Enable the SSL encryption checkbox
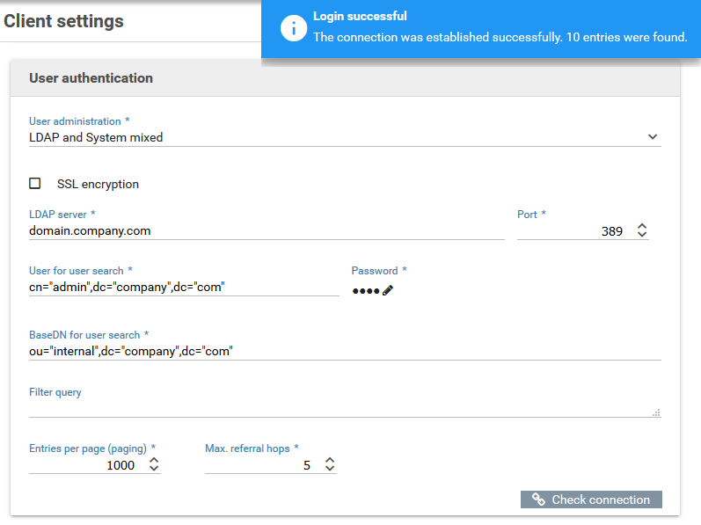This screenshot has width=701, height=525. [x=35, y=184]
